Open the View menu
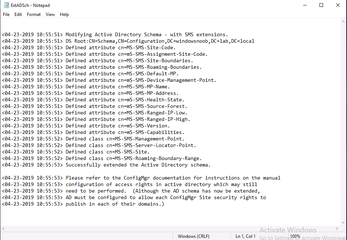 tap(50, 14)
